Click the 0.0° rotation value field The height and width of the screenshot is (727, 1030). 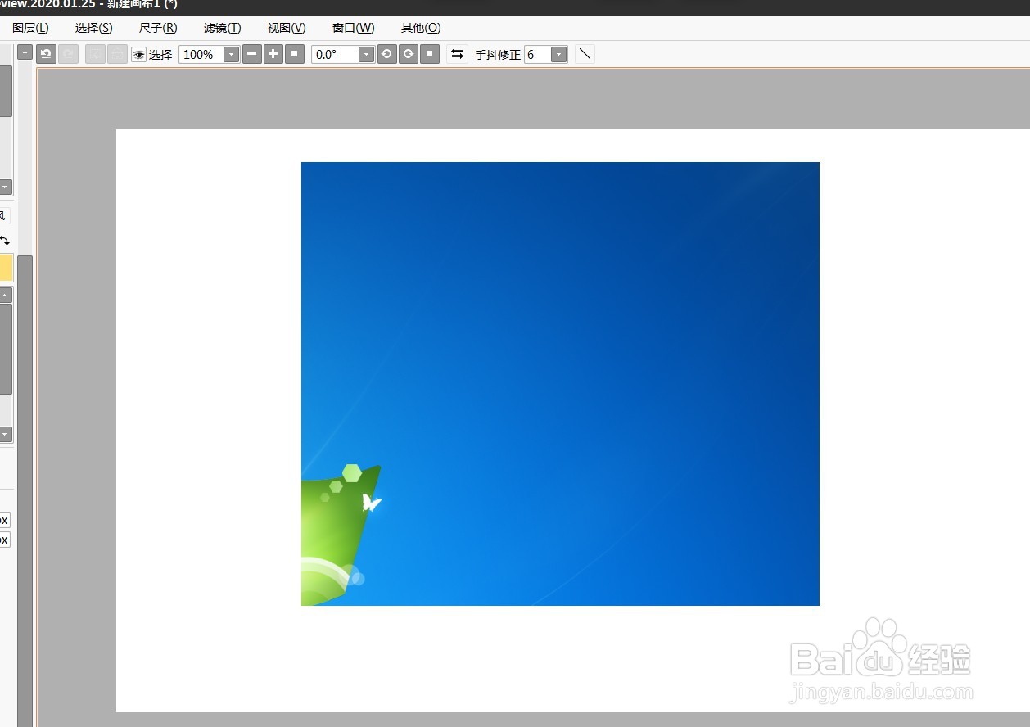(335, 55)
